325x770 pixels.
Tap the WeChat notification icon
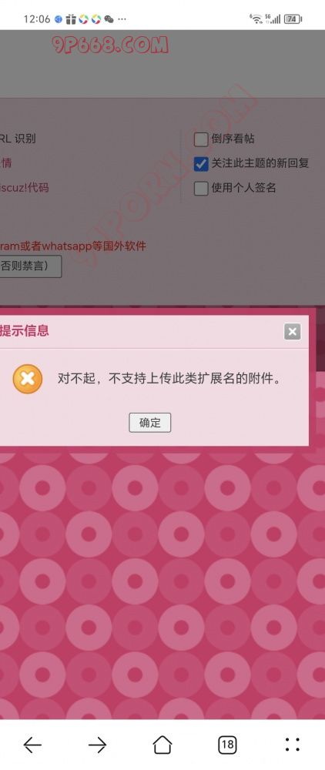[109, 19]
